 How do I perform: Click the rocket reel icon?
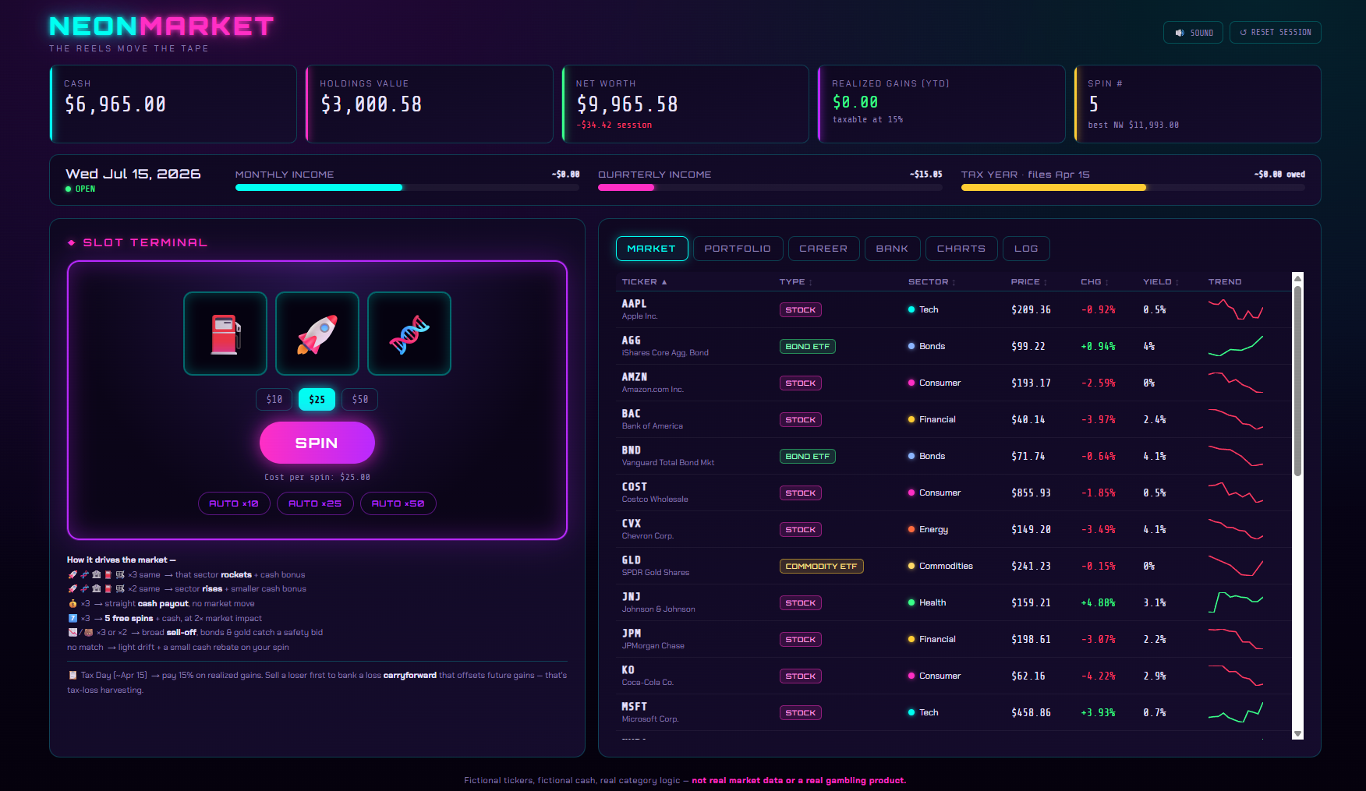[x=317, y=334]
